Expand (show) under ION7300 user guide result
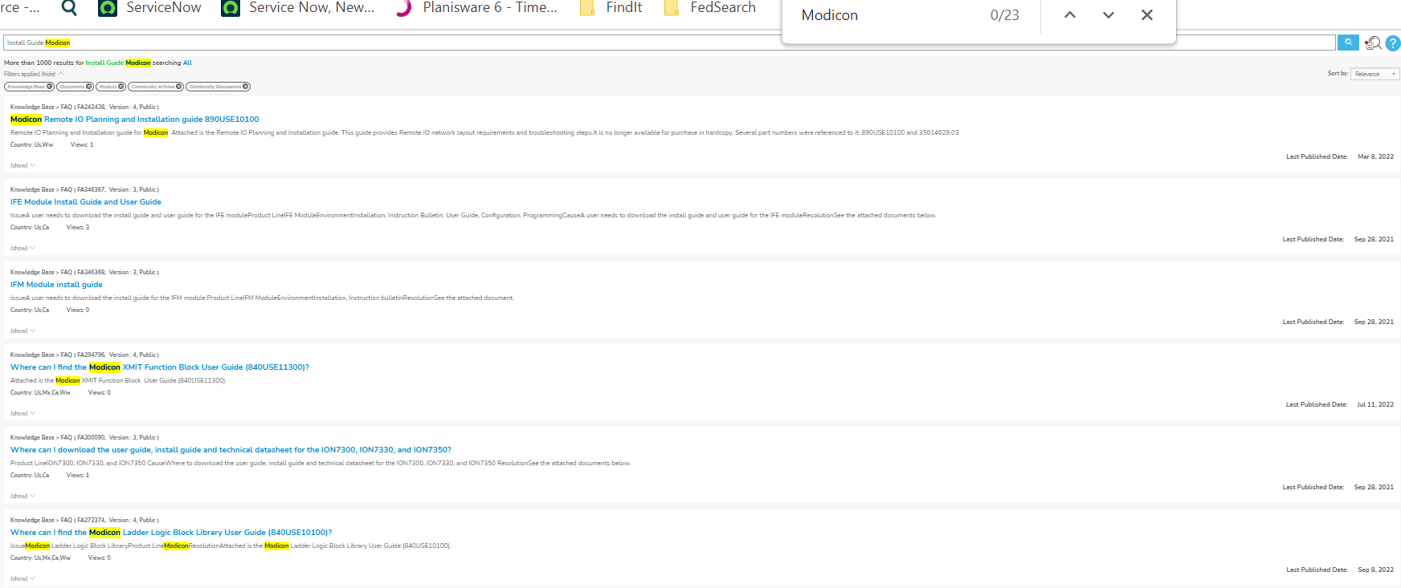The image size is (1401, 588). point(22,496)
